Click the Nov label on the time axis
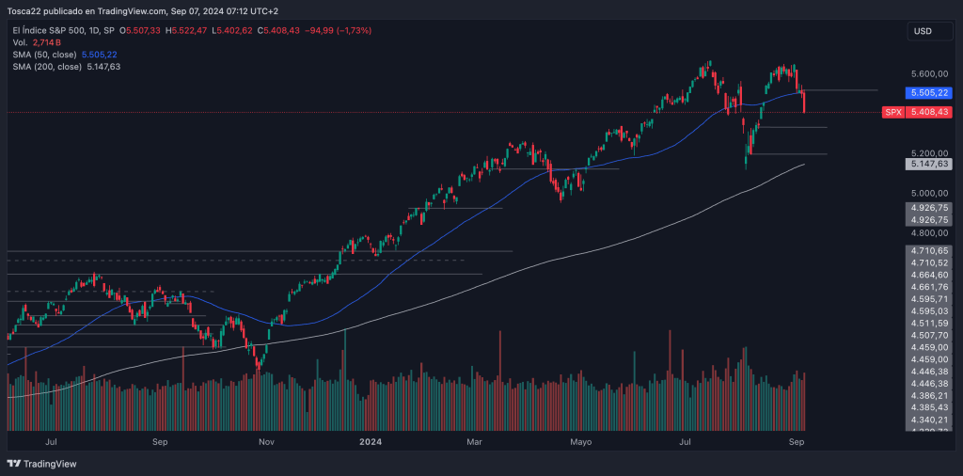The height and width of the screenshot is (476, 963). 266,440
